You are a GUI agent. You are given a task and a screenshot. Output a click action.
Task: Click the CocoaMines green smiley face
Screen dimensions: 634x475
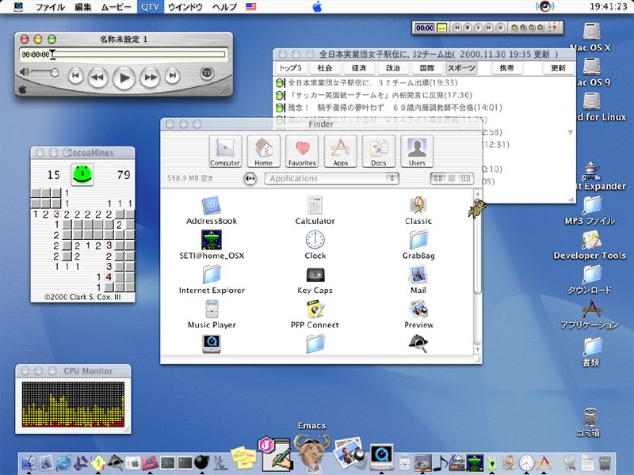point(82,173)
